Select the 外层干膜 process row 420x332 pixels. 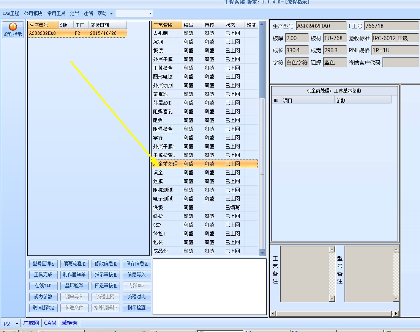point(205,60)
